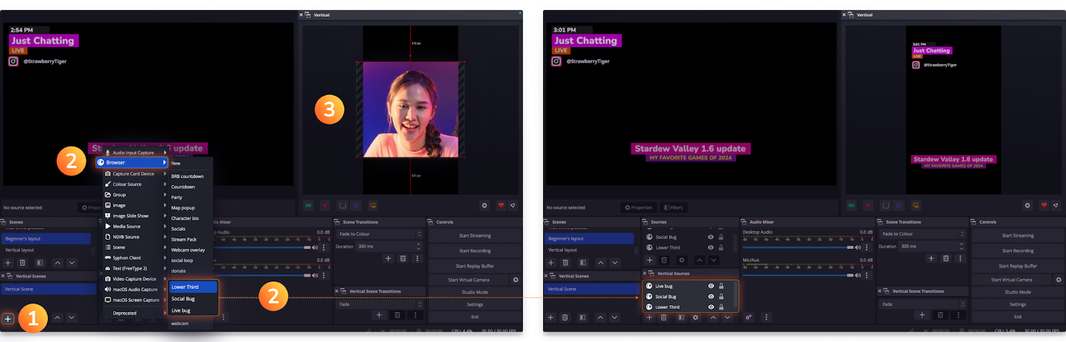Screen dimensions: 1066x342
Task: Open vertical source filters icon in right window
Action: [x=681, y=317]
